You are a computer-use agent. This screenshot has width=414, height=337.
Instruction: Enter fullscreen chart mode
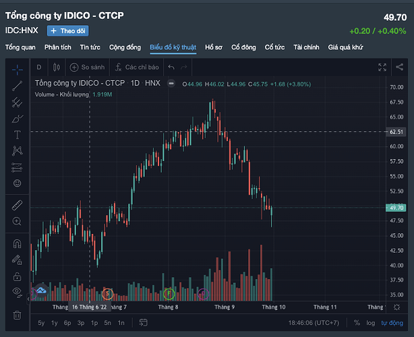coord(382,67)
